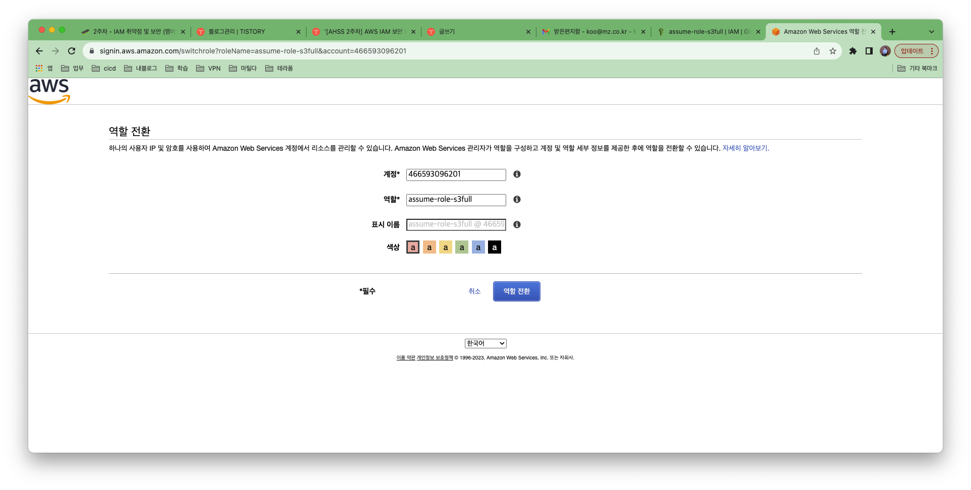The width and height of the screenshot is (971, 490).
Task: Open the Chrome profile avatar
Action: (x=885, y=51)
